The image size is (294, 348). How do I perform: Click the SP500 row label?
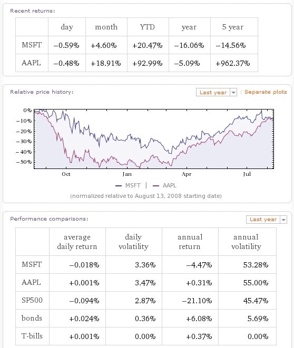32,300
